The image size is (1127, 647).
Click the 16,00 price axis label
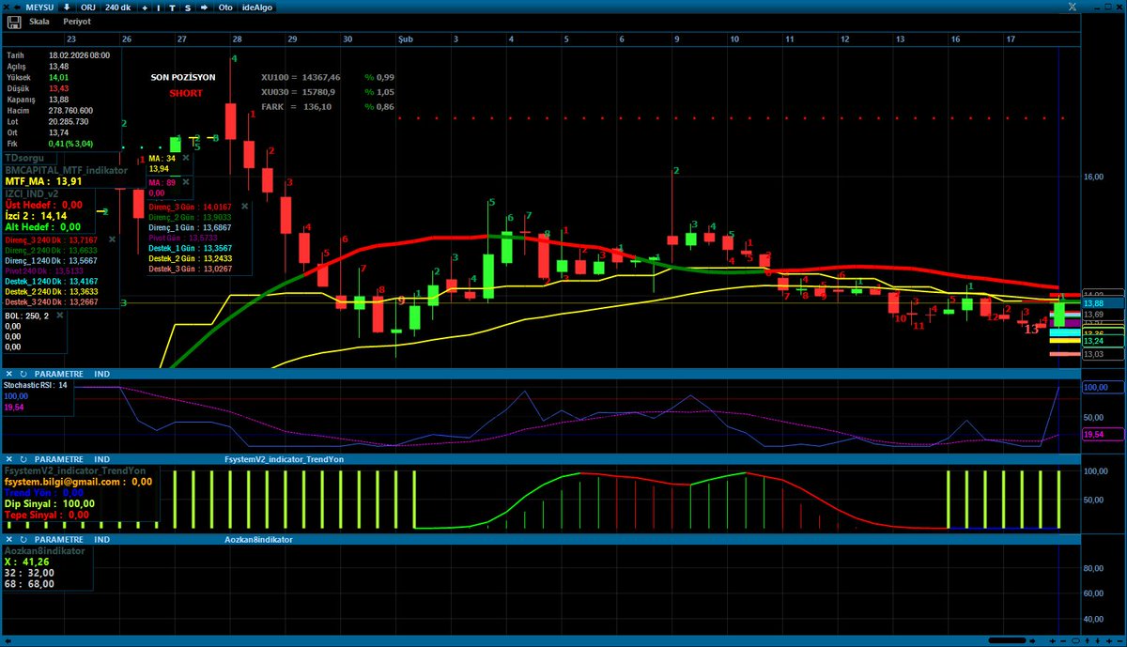pos(1093,177)
